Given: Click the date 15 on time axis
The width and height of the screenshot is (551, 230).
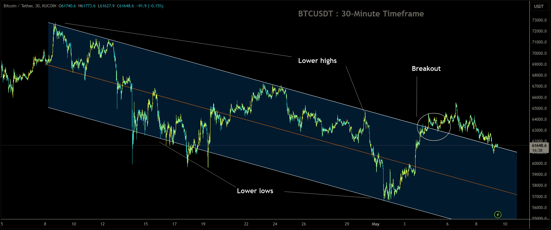Looking at the screenshot, I should tap(146, 224).
